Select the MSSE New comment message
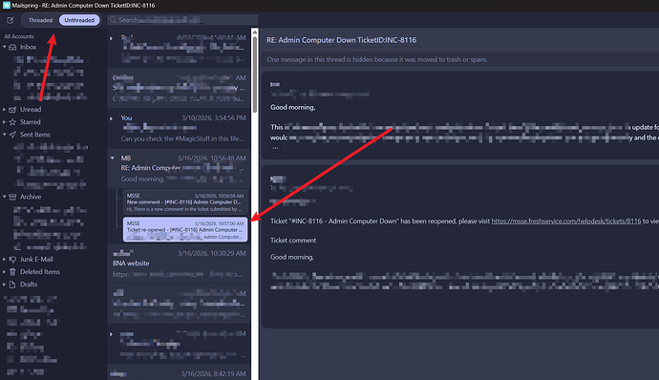This screenshot has width=659, height=380. pyautogui.click(x=185, y=202)
